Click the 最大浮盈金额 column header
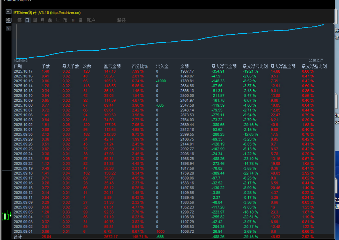Viewport: 339px width, 240px height. (283, 66)
